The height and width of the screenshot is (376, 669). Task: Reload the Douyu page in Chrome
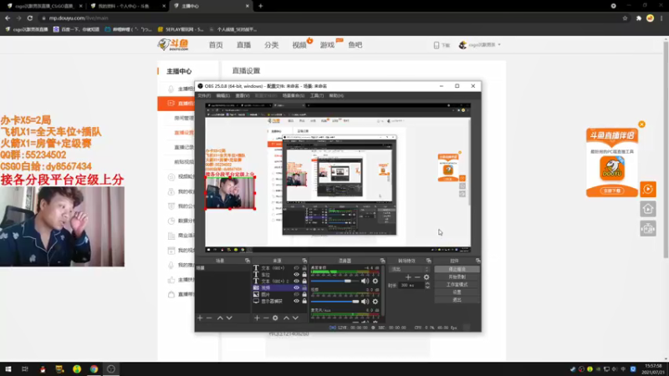30,18
